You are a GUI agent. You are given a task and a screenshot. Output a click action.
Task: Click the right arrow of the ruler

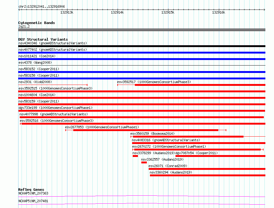(x=264, y=10)
